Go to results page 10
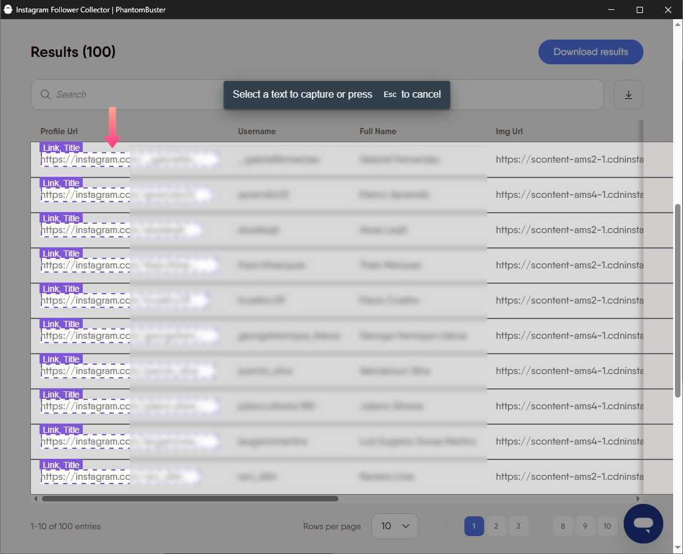This screenshot has height=554, width=683. (x=607, y=526)
